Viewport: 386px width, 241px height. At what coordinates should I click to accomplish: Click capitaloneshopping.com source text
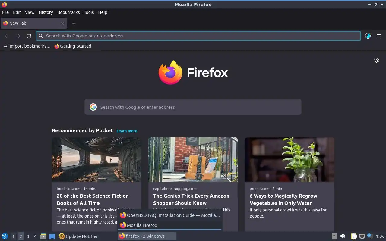175,189
